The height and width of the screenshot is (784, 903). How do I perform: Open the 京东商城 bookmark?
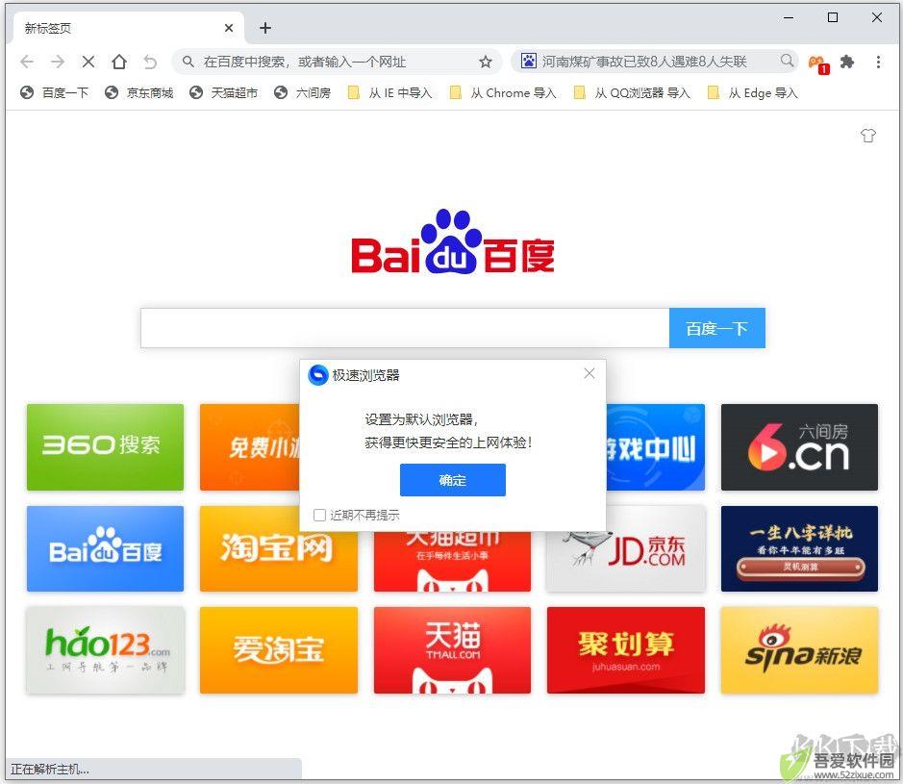click(x=138, y=92)
